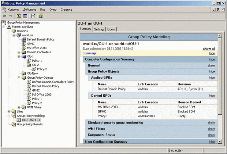Click the Help toolbar icon
The width and height of the screenshot is (227, 154).
(x=41, y=16)
